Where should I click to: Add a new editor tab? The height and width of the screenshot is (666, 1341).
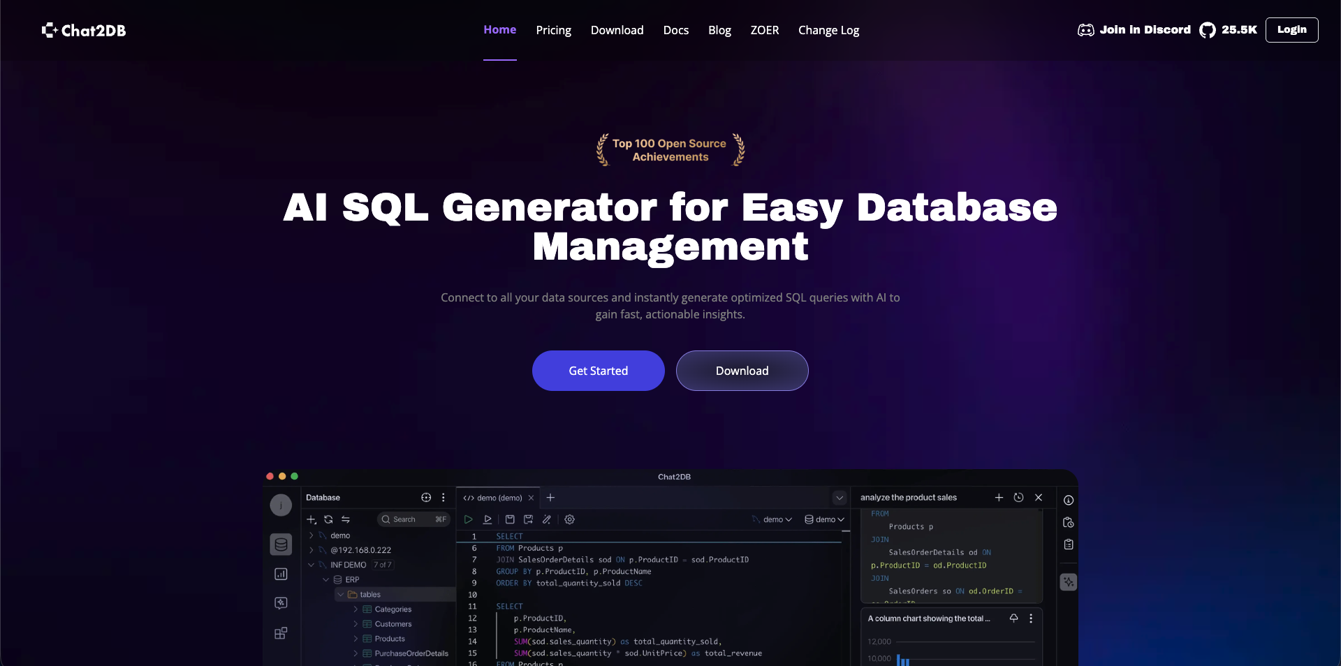coord(550,498)
